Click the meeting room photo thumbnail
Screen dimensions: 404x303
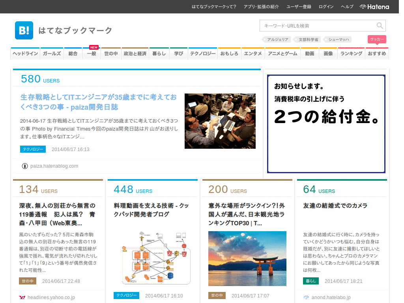coord(220,121)
